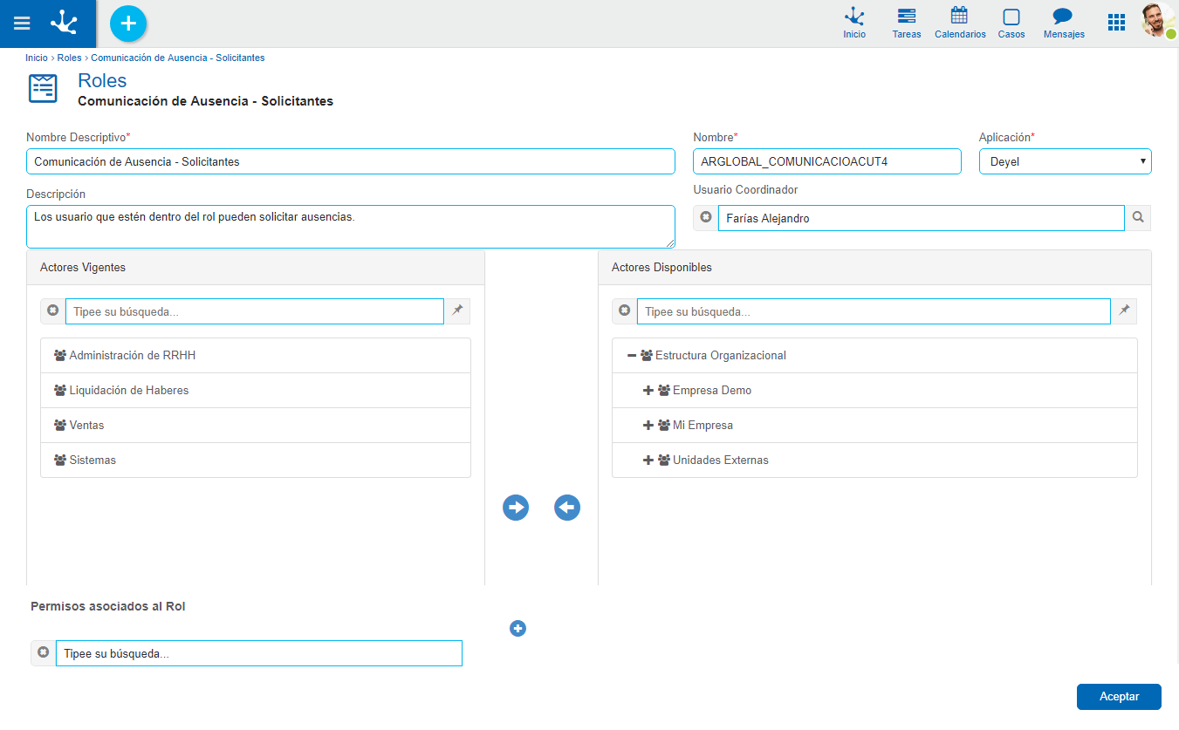Image resolution: width=1179 pixels, height=730 pixels.
Task: Clear the permissions search box
Action: [44, 652]
